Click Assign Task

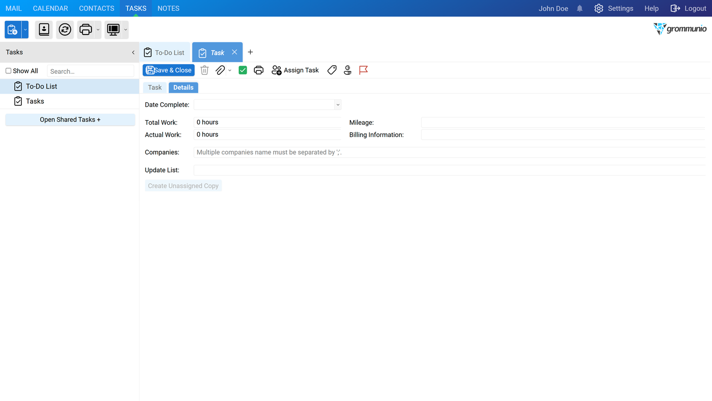[295, 70]
